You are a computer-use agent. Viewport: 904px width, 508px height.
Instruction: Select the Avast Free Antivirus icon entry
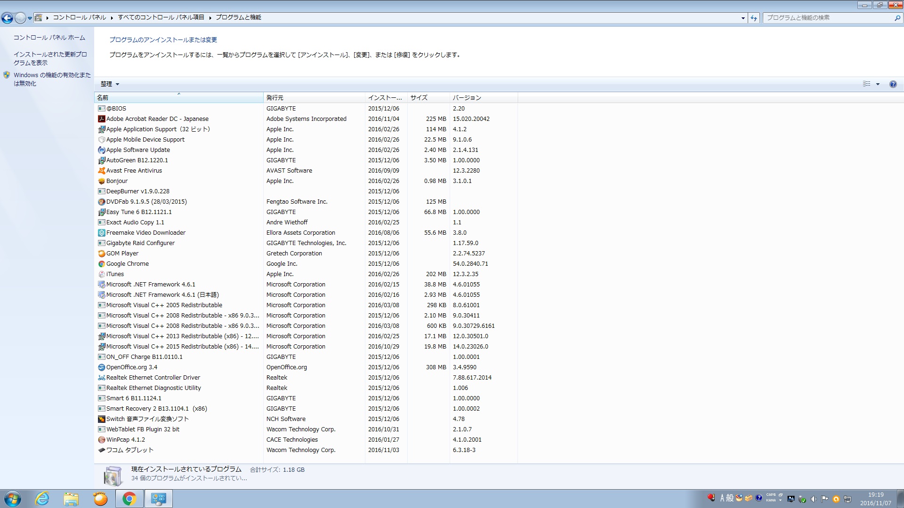click(x=101, y=171)
